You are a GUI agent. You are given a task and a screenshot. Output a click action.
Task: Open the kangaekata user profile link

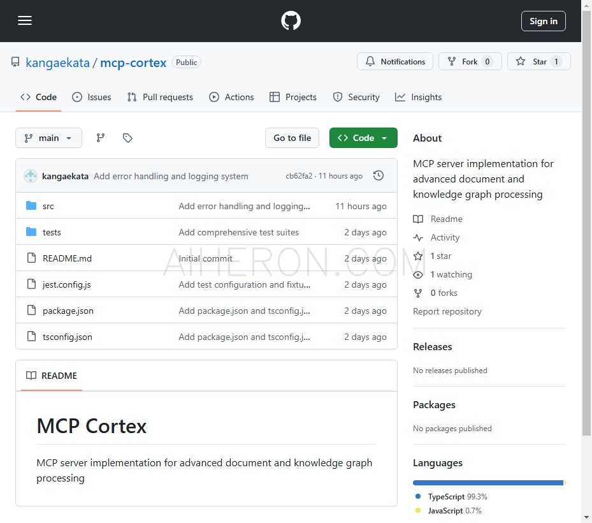[x=57, y=63]
